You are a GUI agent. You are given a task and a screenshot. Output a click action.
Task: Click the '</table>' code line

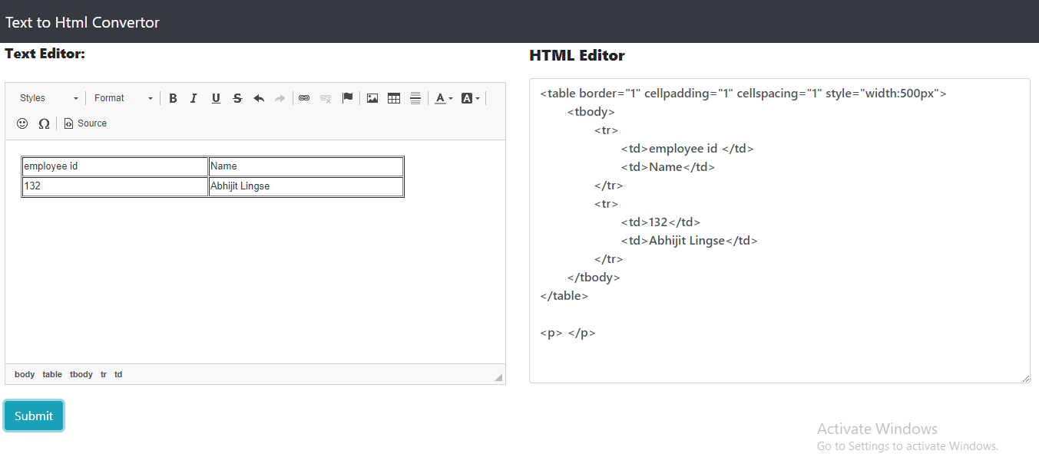[x=564, y=296]
